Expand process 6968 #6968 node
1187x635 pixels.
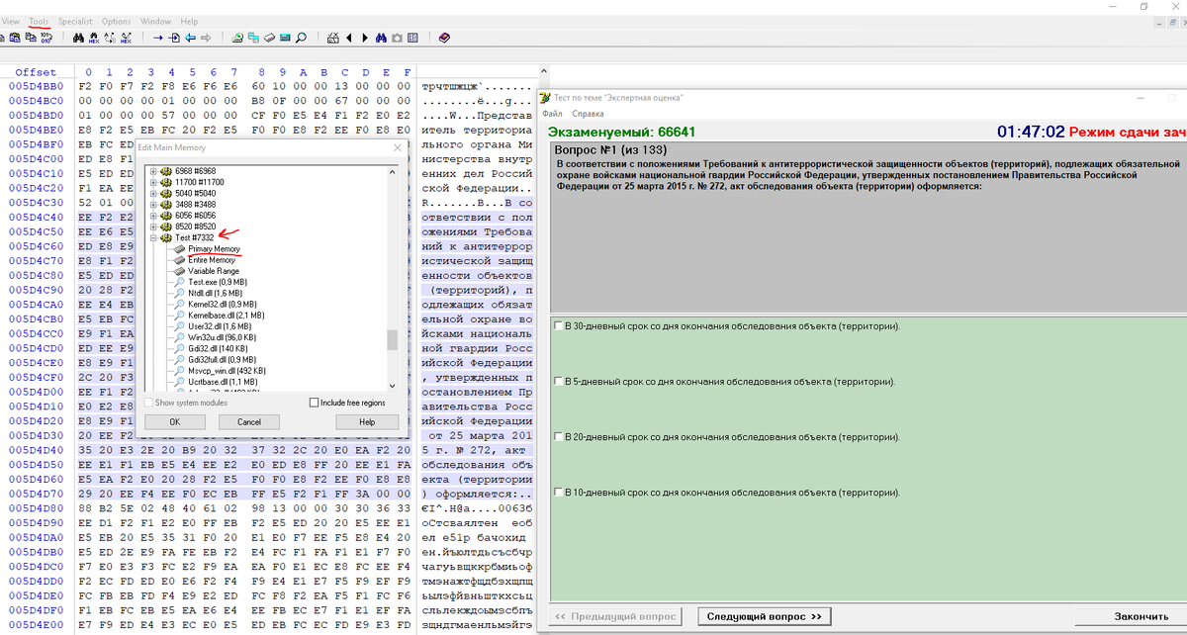pos(154,172)
